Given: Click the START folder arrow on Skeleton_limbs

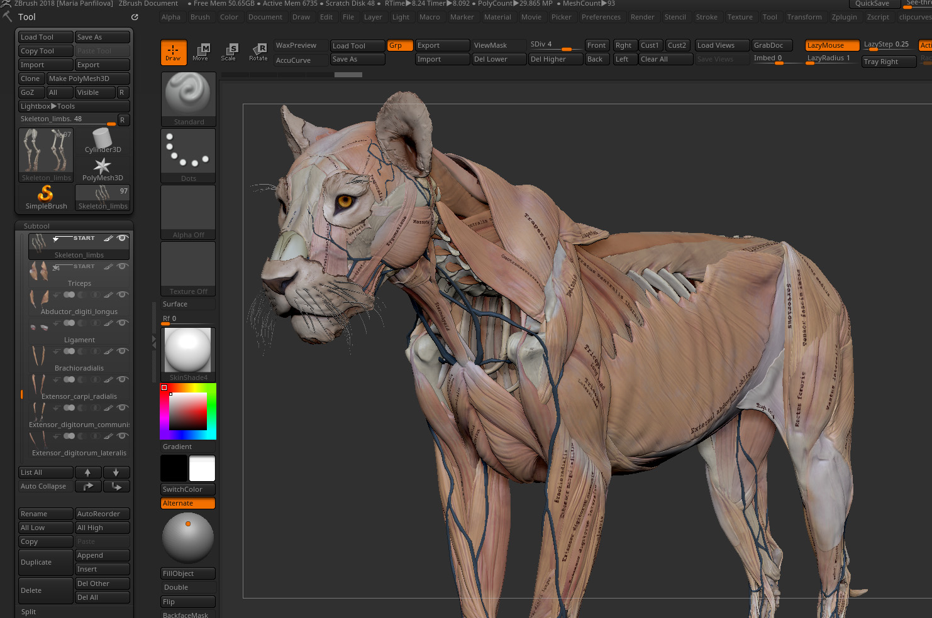Looking at the screenshot, I should tap(56, 239).
